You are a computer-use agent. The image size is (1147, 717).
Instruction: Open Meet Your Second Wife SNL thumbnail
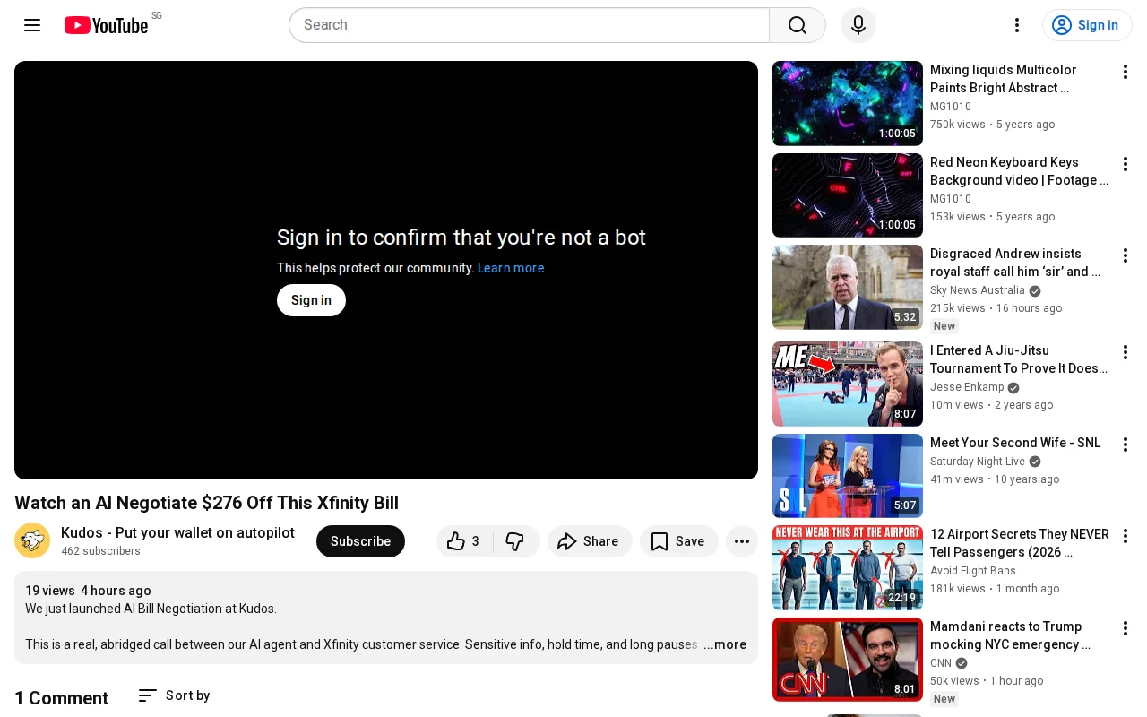848,476
